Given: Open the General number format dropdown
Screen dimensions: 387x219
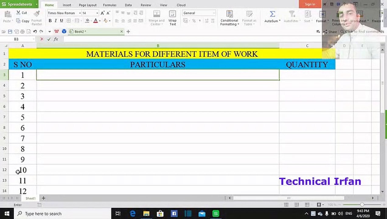Looking at the screenshot, I should click(x=214, y=13).
